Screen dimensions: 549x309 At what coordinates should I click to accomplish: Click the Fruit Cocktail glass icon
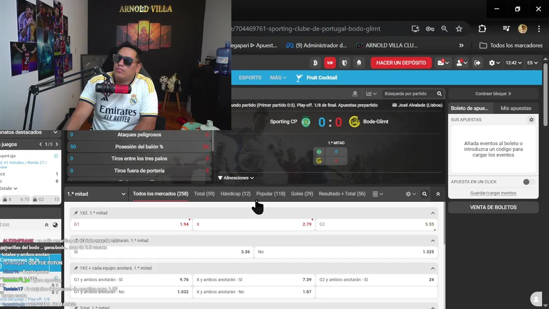coord(299,78)
